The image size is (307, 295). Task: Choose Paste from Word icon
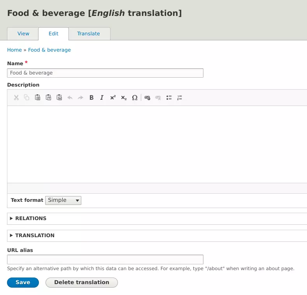[59, 98]
